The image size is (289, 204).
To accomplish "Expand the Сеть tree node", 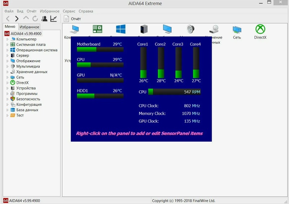I will (7, 77).
